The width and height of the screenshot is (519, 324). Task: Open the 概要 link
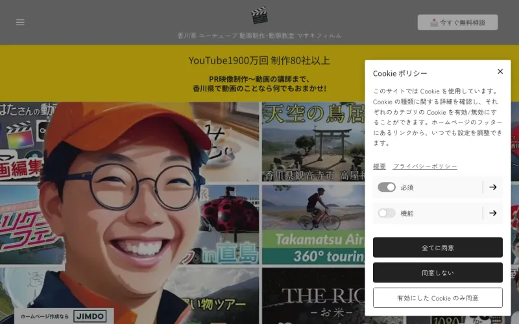click(380, 167)
